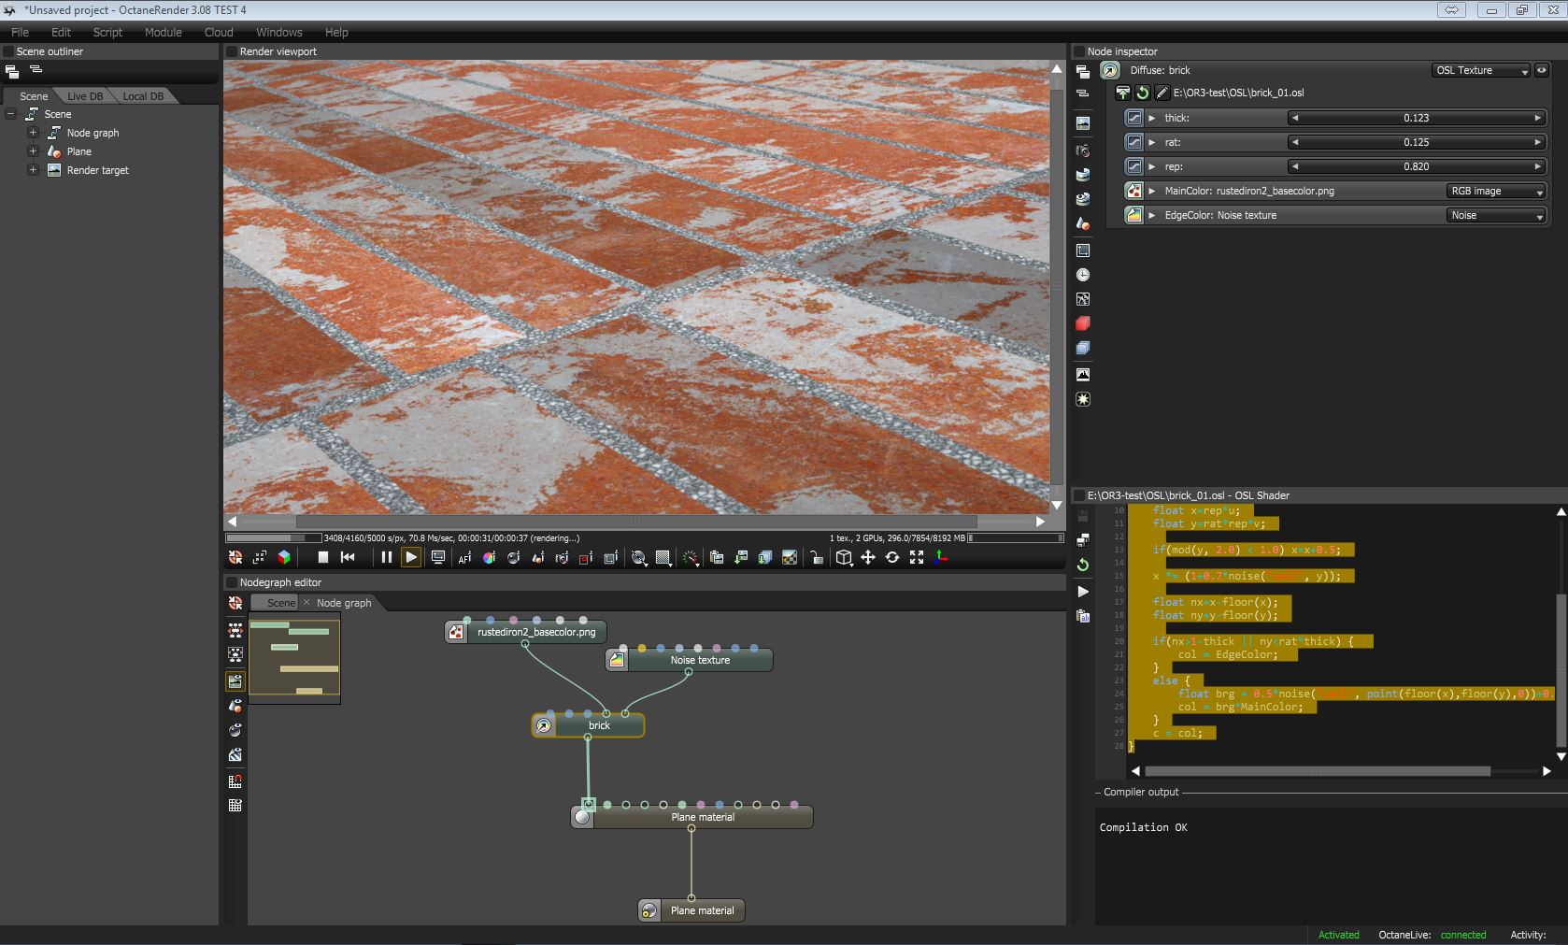The height and width of the screenshot is (945, 1568).
Task: Select the brick node in nodegraph
Action: click(588, 725)
